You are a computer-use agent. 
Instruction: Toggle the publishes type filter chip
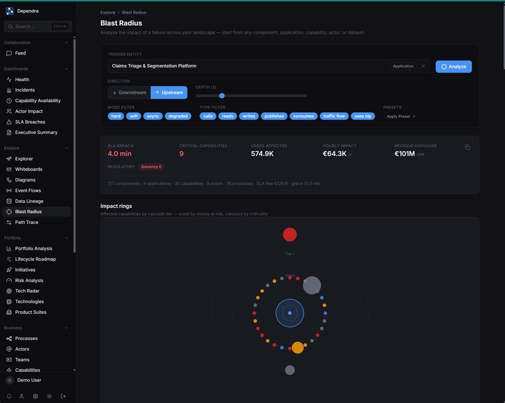click(274, 116)
